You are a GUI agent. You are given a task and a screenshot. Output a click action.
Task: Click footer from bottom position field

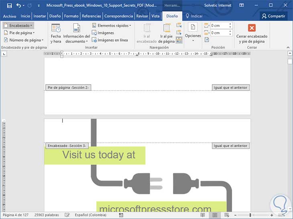click(219, 33)
